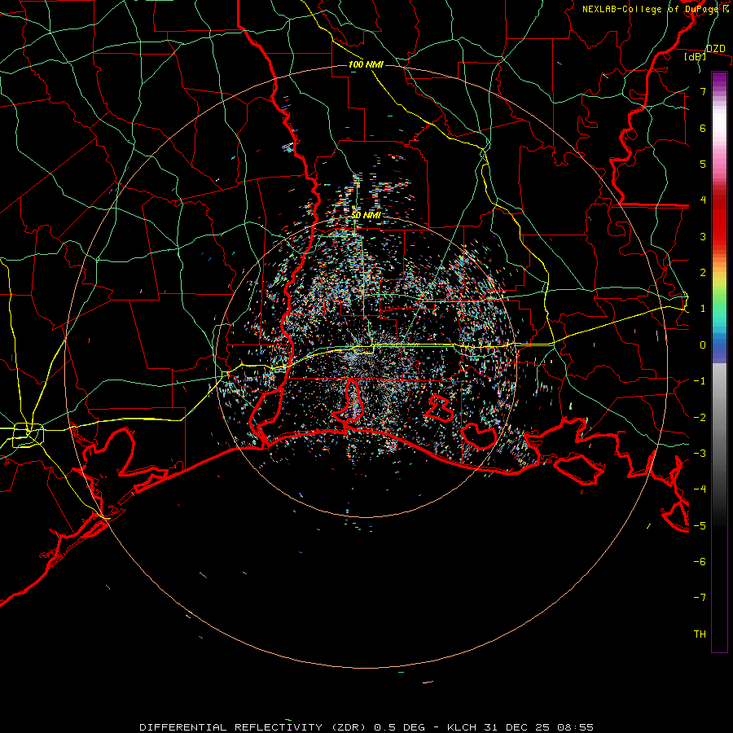Click the -6 value on the dB scale

tap(700, 562)
